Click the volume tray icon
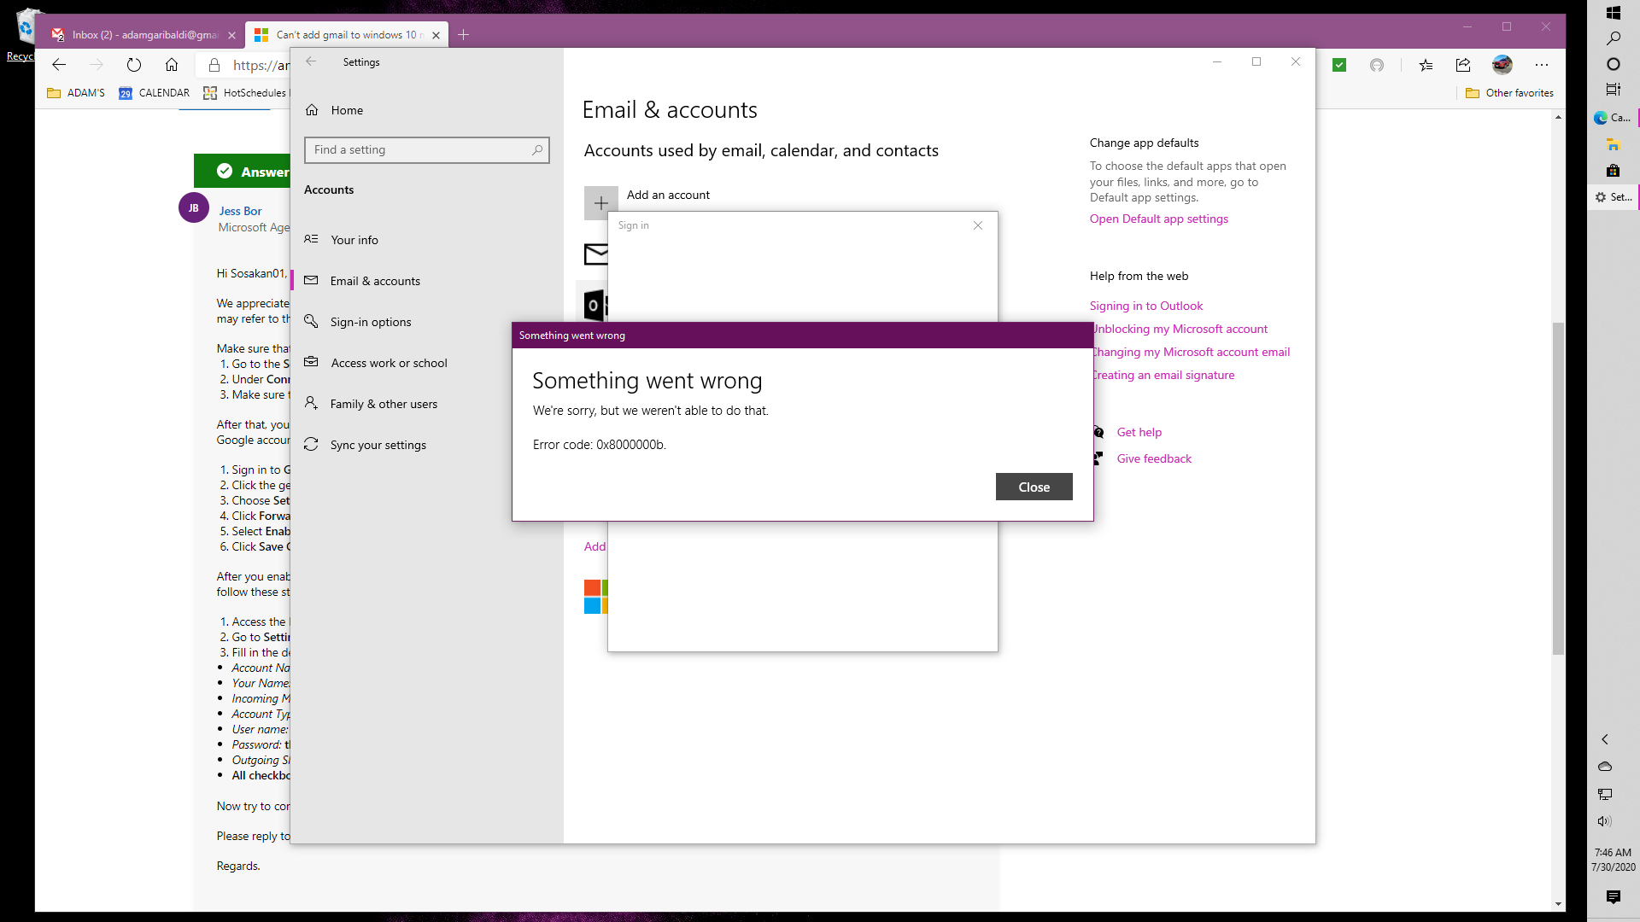The image size is (1640, 922). [x=1605, y=821]
